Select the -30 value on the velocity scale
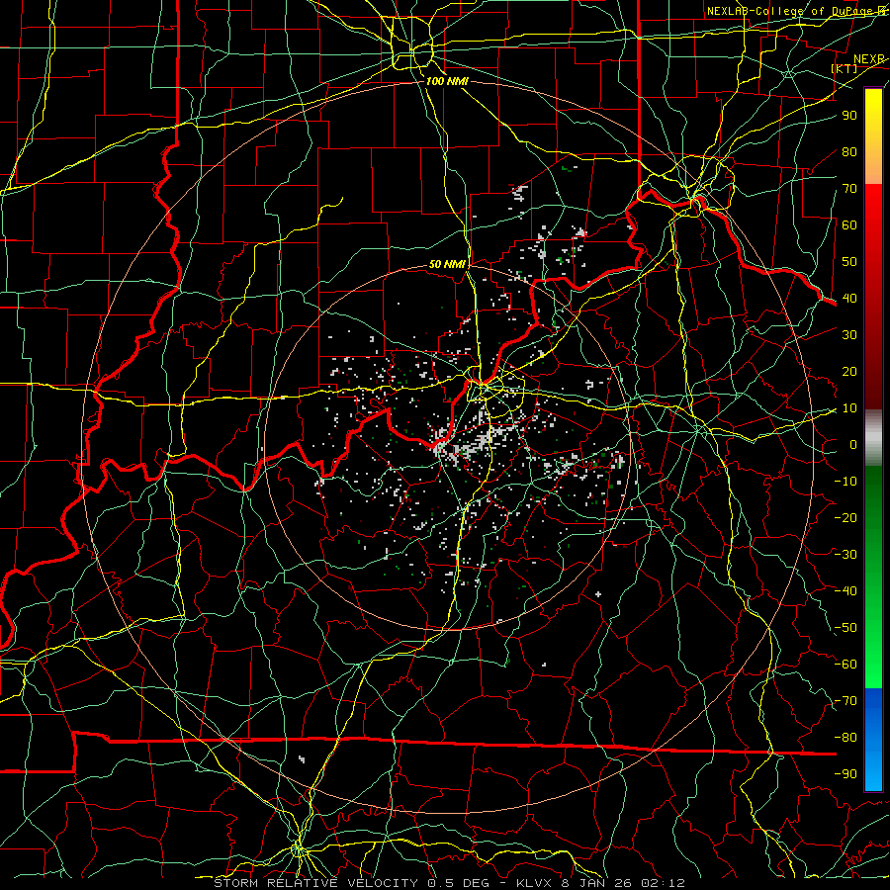This screenshot has height=890, width=890. pyautogui.click(x=845, y=555)
